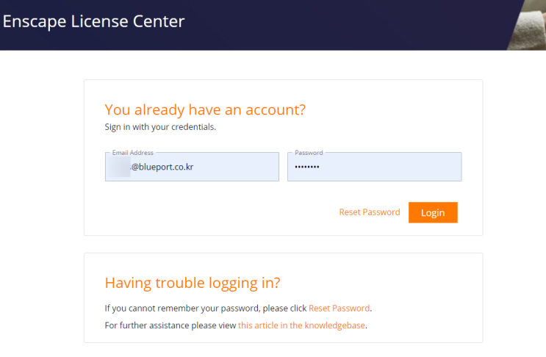Click the blurred email username portion

(x=118, y=167)
